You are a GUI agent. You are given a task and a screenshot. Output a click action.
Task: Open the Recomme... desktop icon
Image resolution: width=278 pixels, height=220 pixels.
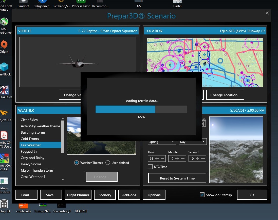(100, 4)
